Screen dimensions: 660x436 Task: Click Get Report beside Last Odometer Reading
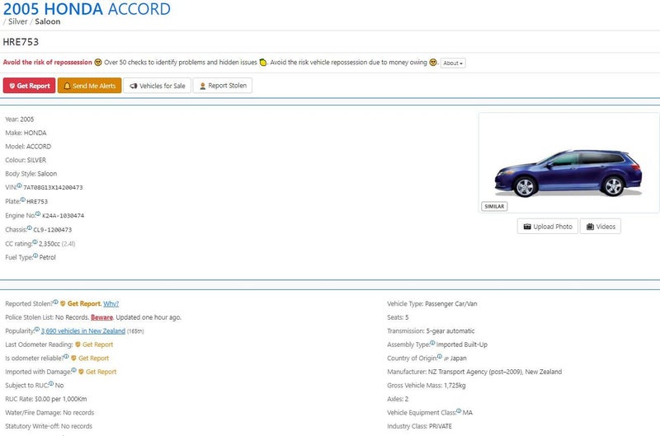coord(97,345)
